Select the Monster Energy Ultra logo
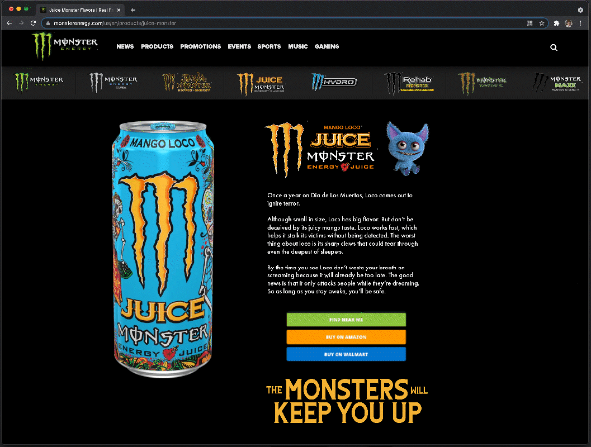Viewport: 591px width, 447px height. click(x=111, y=82)
